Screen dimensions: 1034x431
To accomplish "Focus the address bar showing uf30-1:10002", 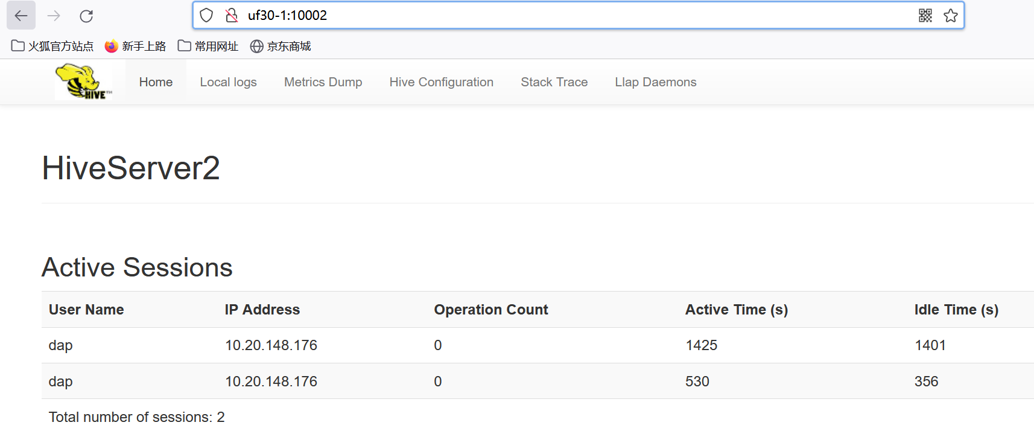I will click(579, 15).
